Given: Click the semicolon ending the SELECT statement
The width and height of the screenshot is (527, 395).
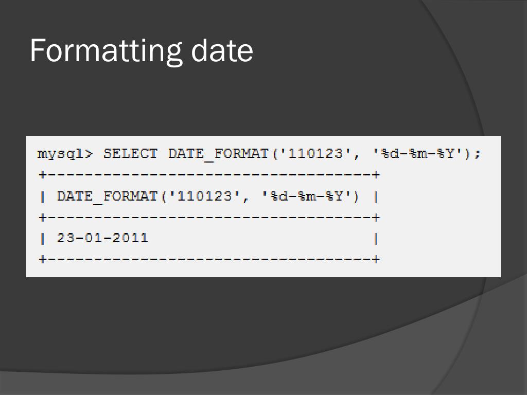Looking at the screenshot, I should 477,154.
